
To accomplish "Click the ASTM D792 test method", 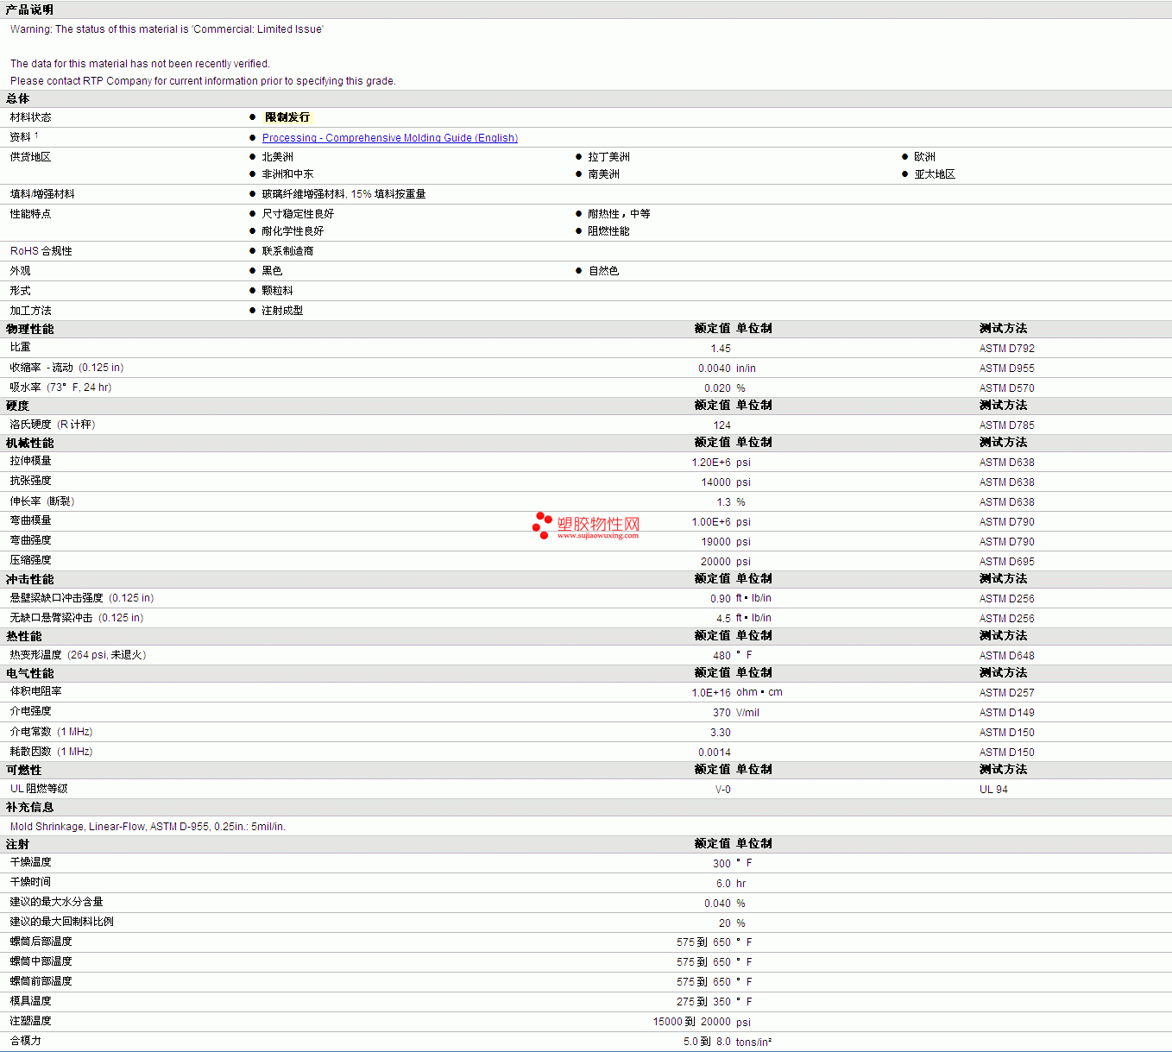I will [x=1006, y=349].
